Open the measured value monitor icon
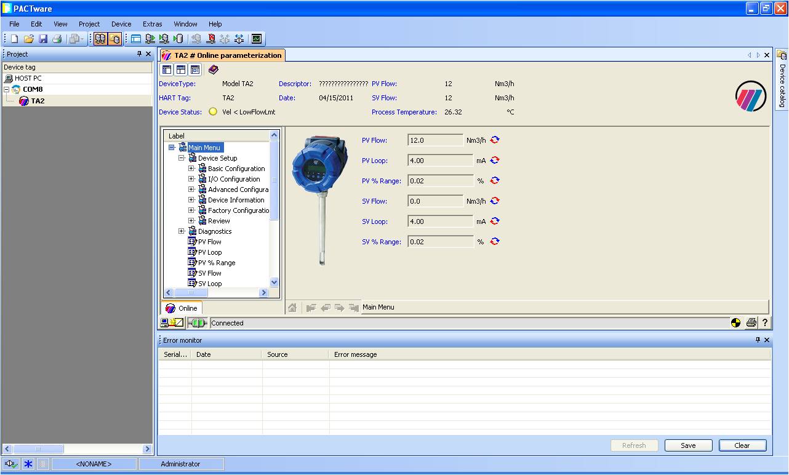This screenshot has height=475, width=789. click(257, 39)
